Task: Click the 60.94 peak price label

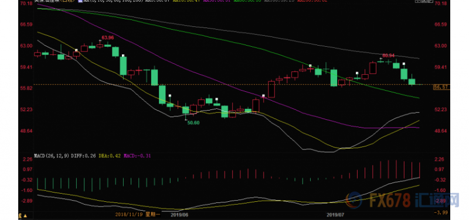Action: (x=388, y=56)
